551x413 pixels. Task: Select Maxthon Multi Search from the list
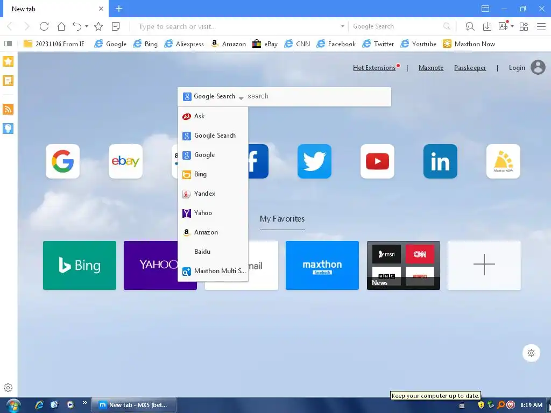213,271
